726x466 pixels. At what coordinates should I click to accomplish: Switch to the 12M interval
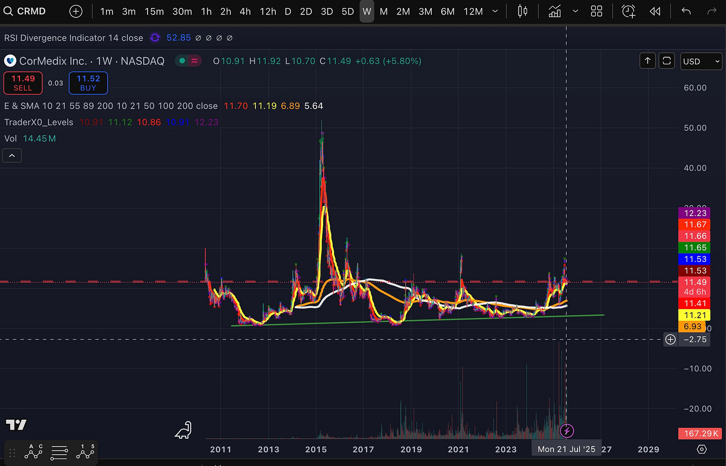473,11
